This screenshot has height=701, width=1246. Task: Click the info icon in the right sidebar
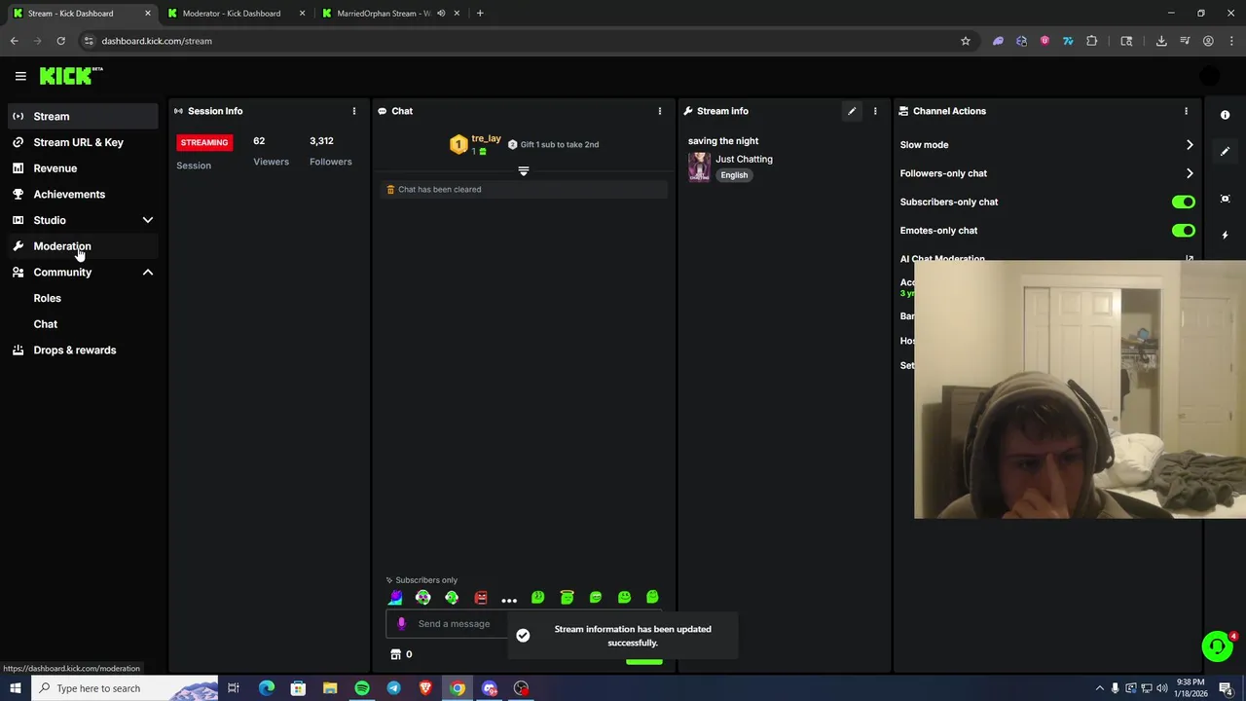[1226, 115]
